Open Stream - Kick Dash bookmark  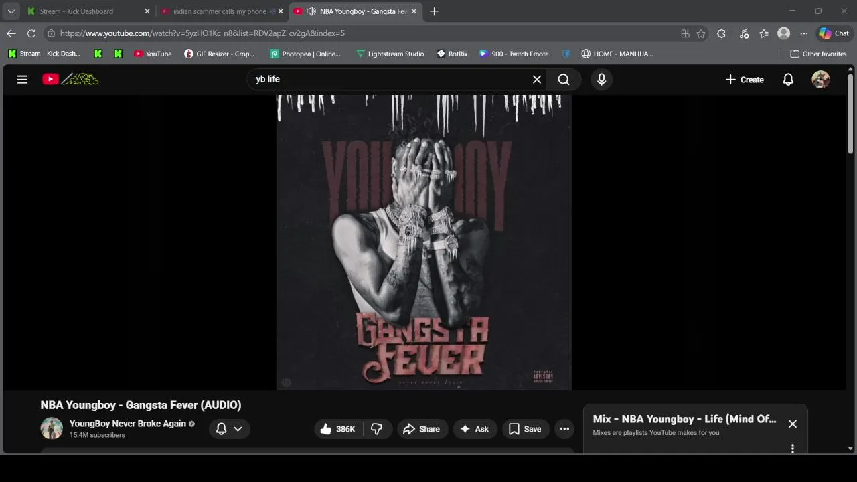tap(44, 54)
